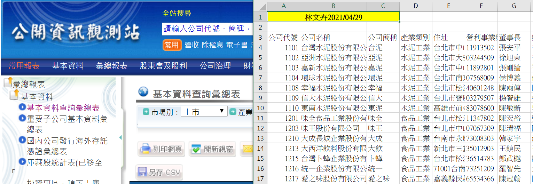
Task: Click the 住址 header cell in Excel
Action: [x=448, y=38]
